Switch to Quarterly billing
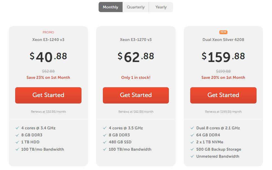 [x=135, y=7]
